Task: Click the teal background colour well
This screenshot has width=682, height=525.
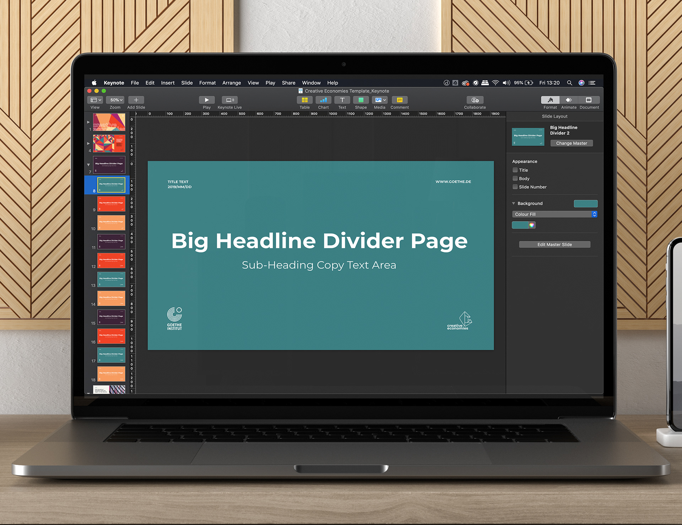Action: click(585, 204)
